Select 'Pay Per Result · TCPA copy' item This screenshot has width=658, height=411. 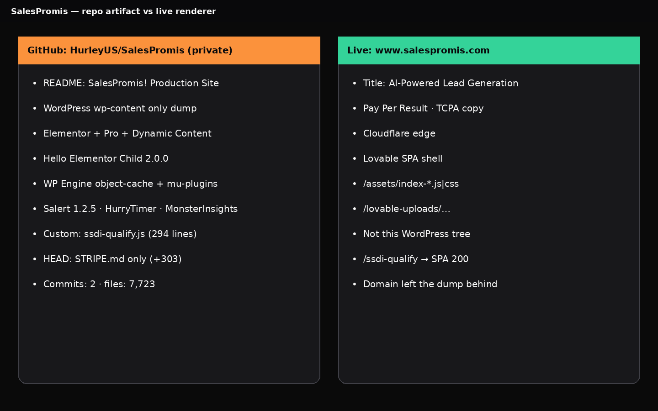click(x=423, y=108)
